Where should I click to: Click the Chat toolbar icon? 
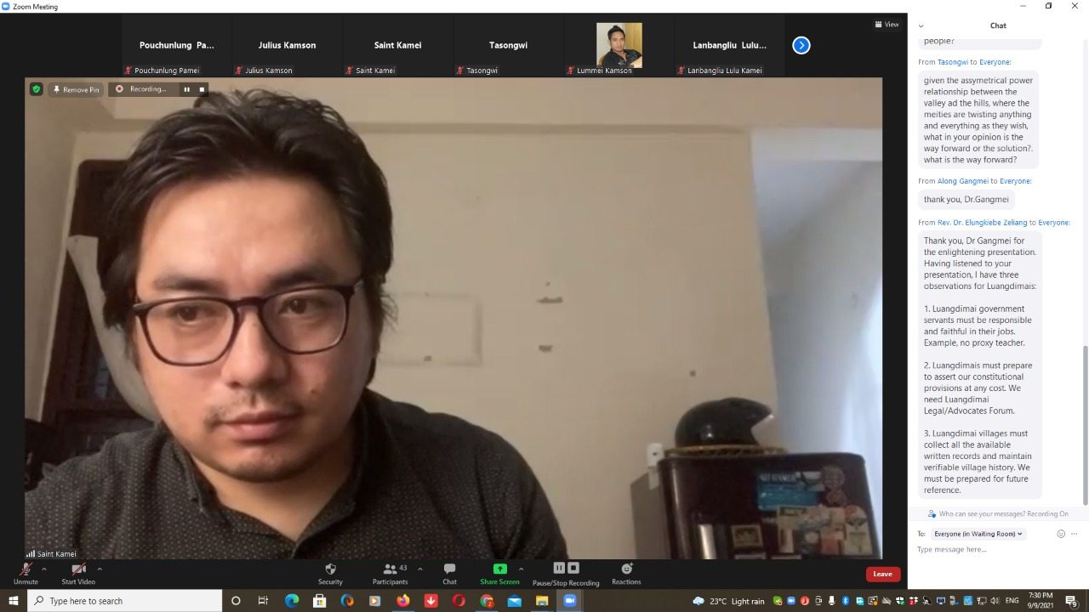click(449, 569)
